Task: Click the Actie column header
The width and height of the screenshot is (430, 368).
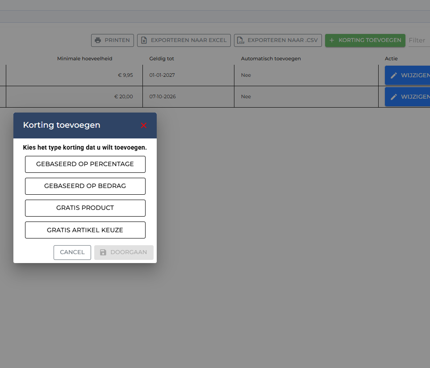Action: (391, 59)
